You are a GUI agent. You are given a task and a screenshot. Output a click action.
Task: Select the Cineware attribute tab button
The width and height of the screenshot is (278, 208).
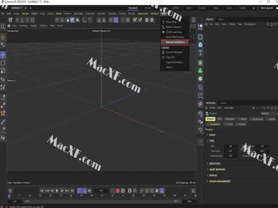(x=230, y=119)
